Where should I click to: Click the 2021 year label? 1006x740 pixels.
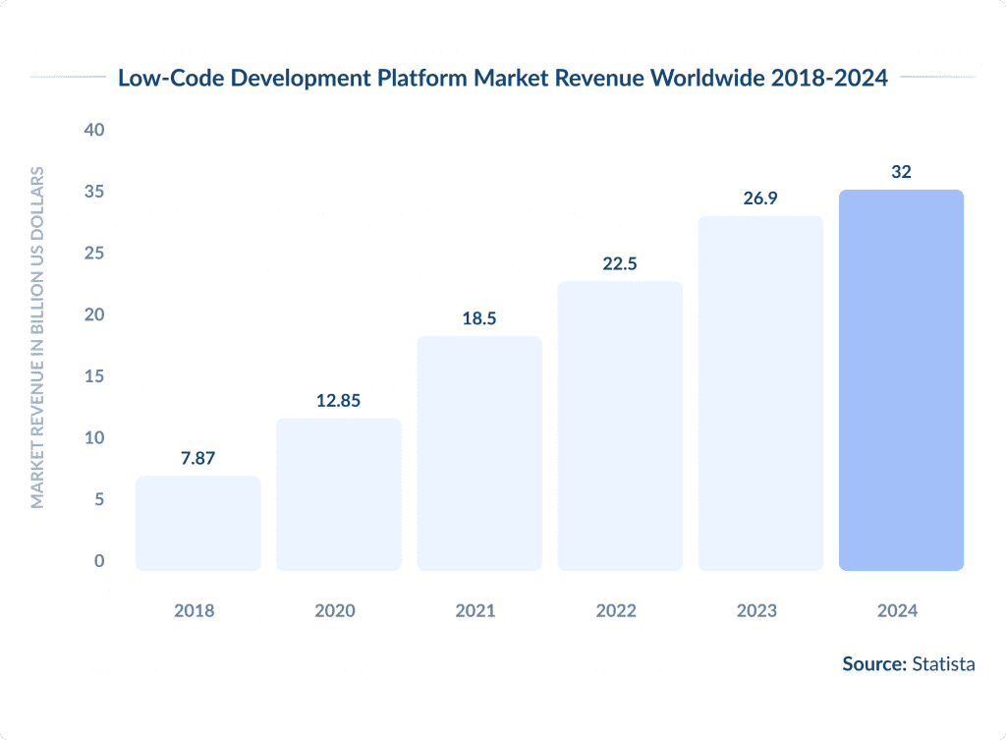(477, 610)
